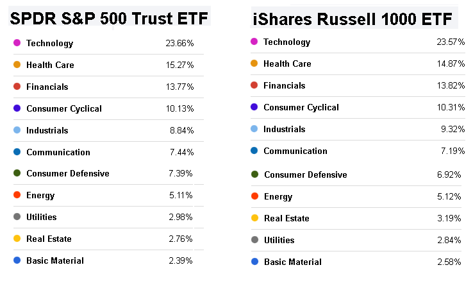Select the SPDR S&P 500 Trust ETF title

110,19
